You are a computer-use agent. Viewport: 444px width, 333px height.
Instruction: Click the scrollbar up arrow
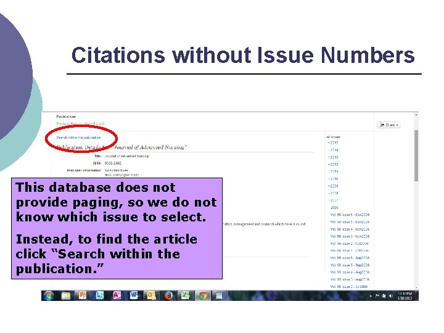coord(416,115)
